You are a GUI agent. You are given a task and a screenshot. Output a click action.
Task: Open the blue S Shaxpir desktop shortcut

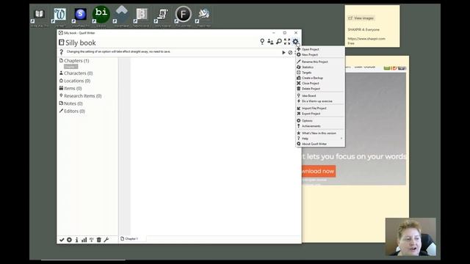[80, 16]
